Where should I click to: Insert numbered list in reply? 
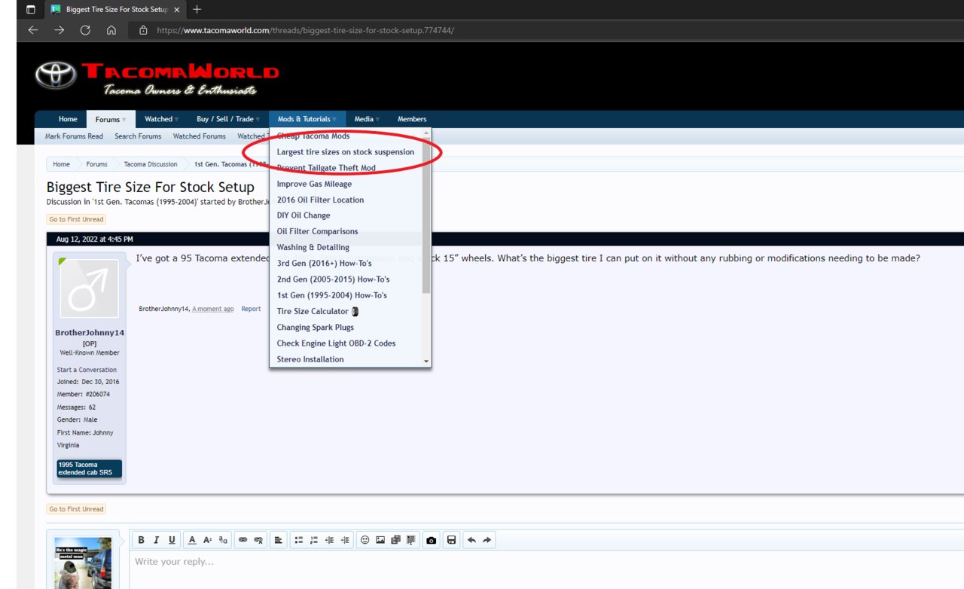tap(314, 540)
